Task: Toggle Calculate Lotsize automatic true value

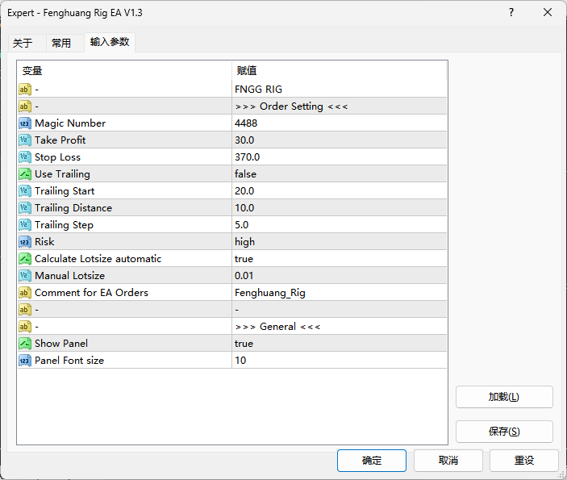Action: [x=244, y=259]
